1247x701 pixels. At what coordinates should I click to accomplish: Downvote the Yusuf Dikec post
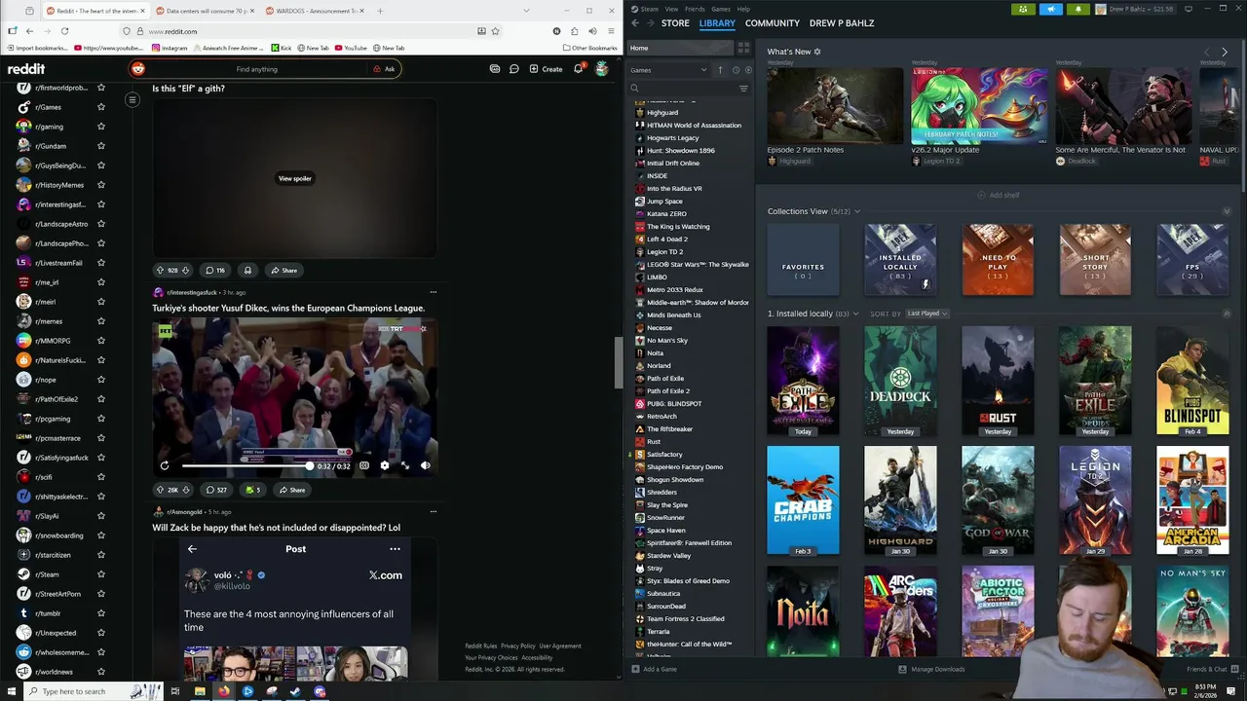(186, 490)
